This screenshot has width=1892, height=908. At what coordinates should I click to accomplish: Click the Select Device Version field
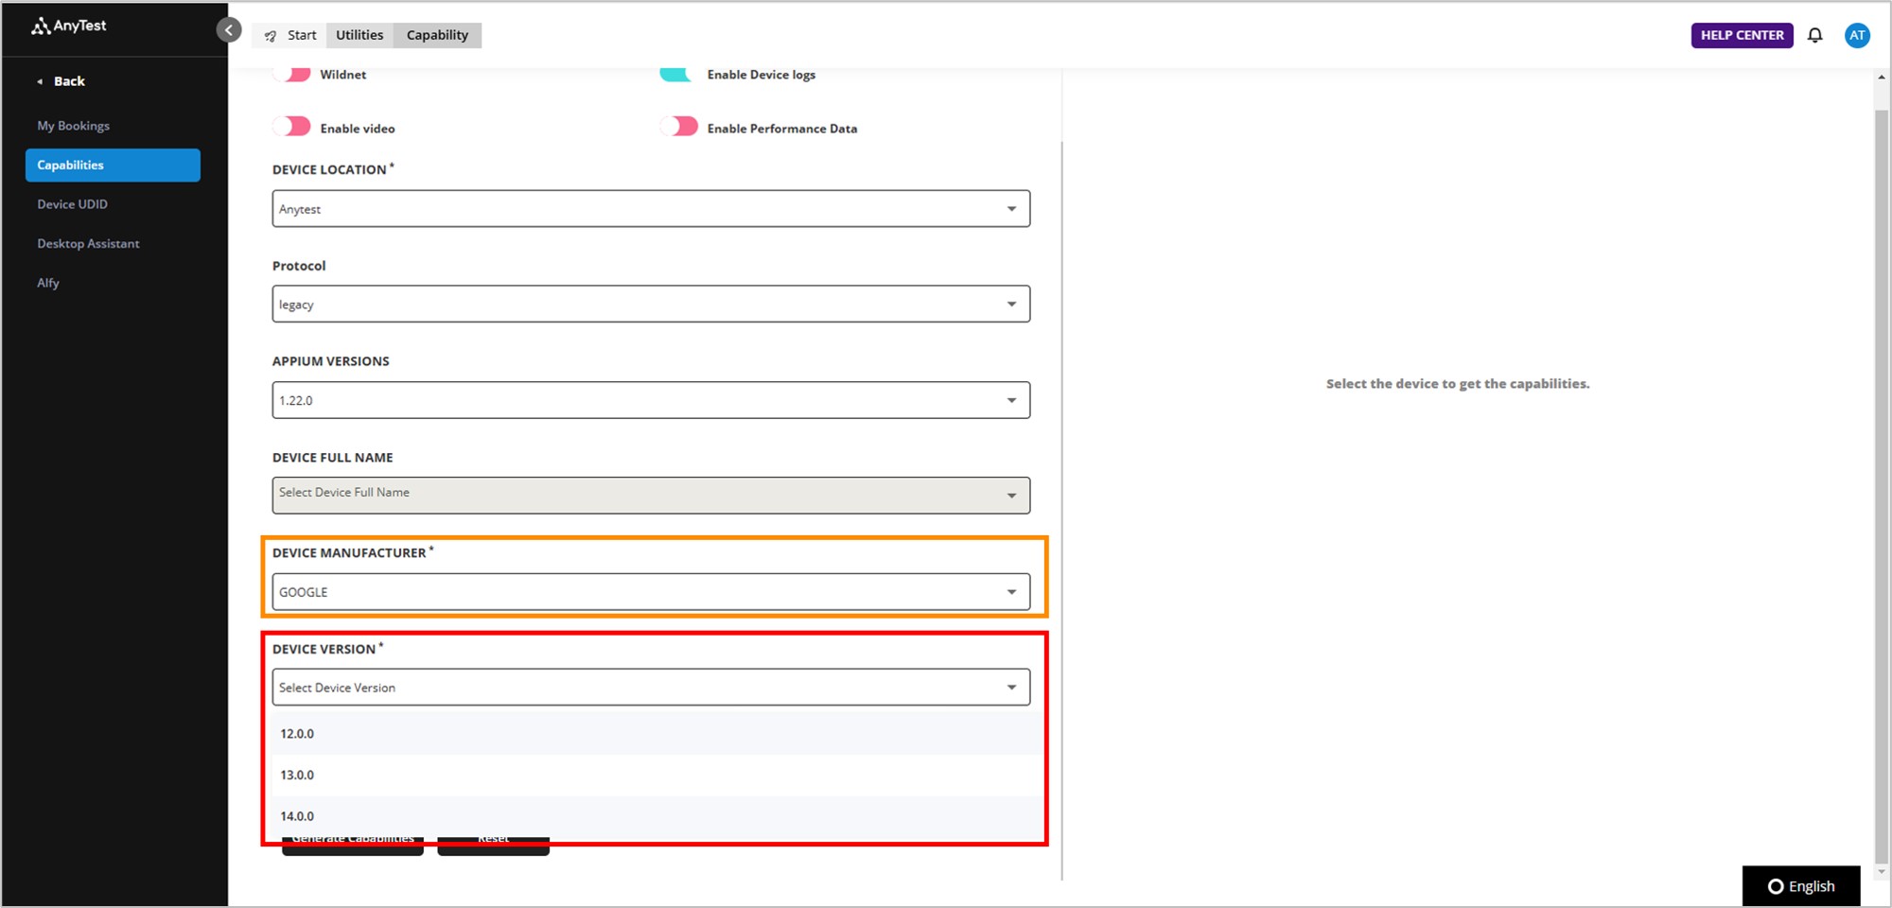(x=651, y=688)
